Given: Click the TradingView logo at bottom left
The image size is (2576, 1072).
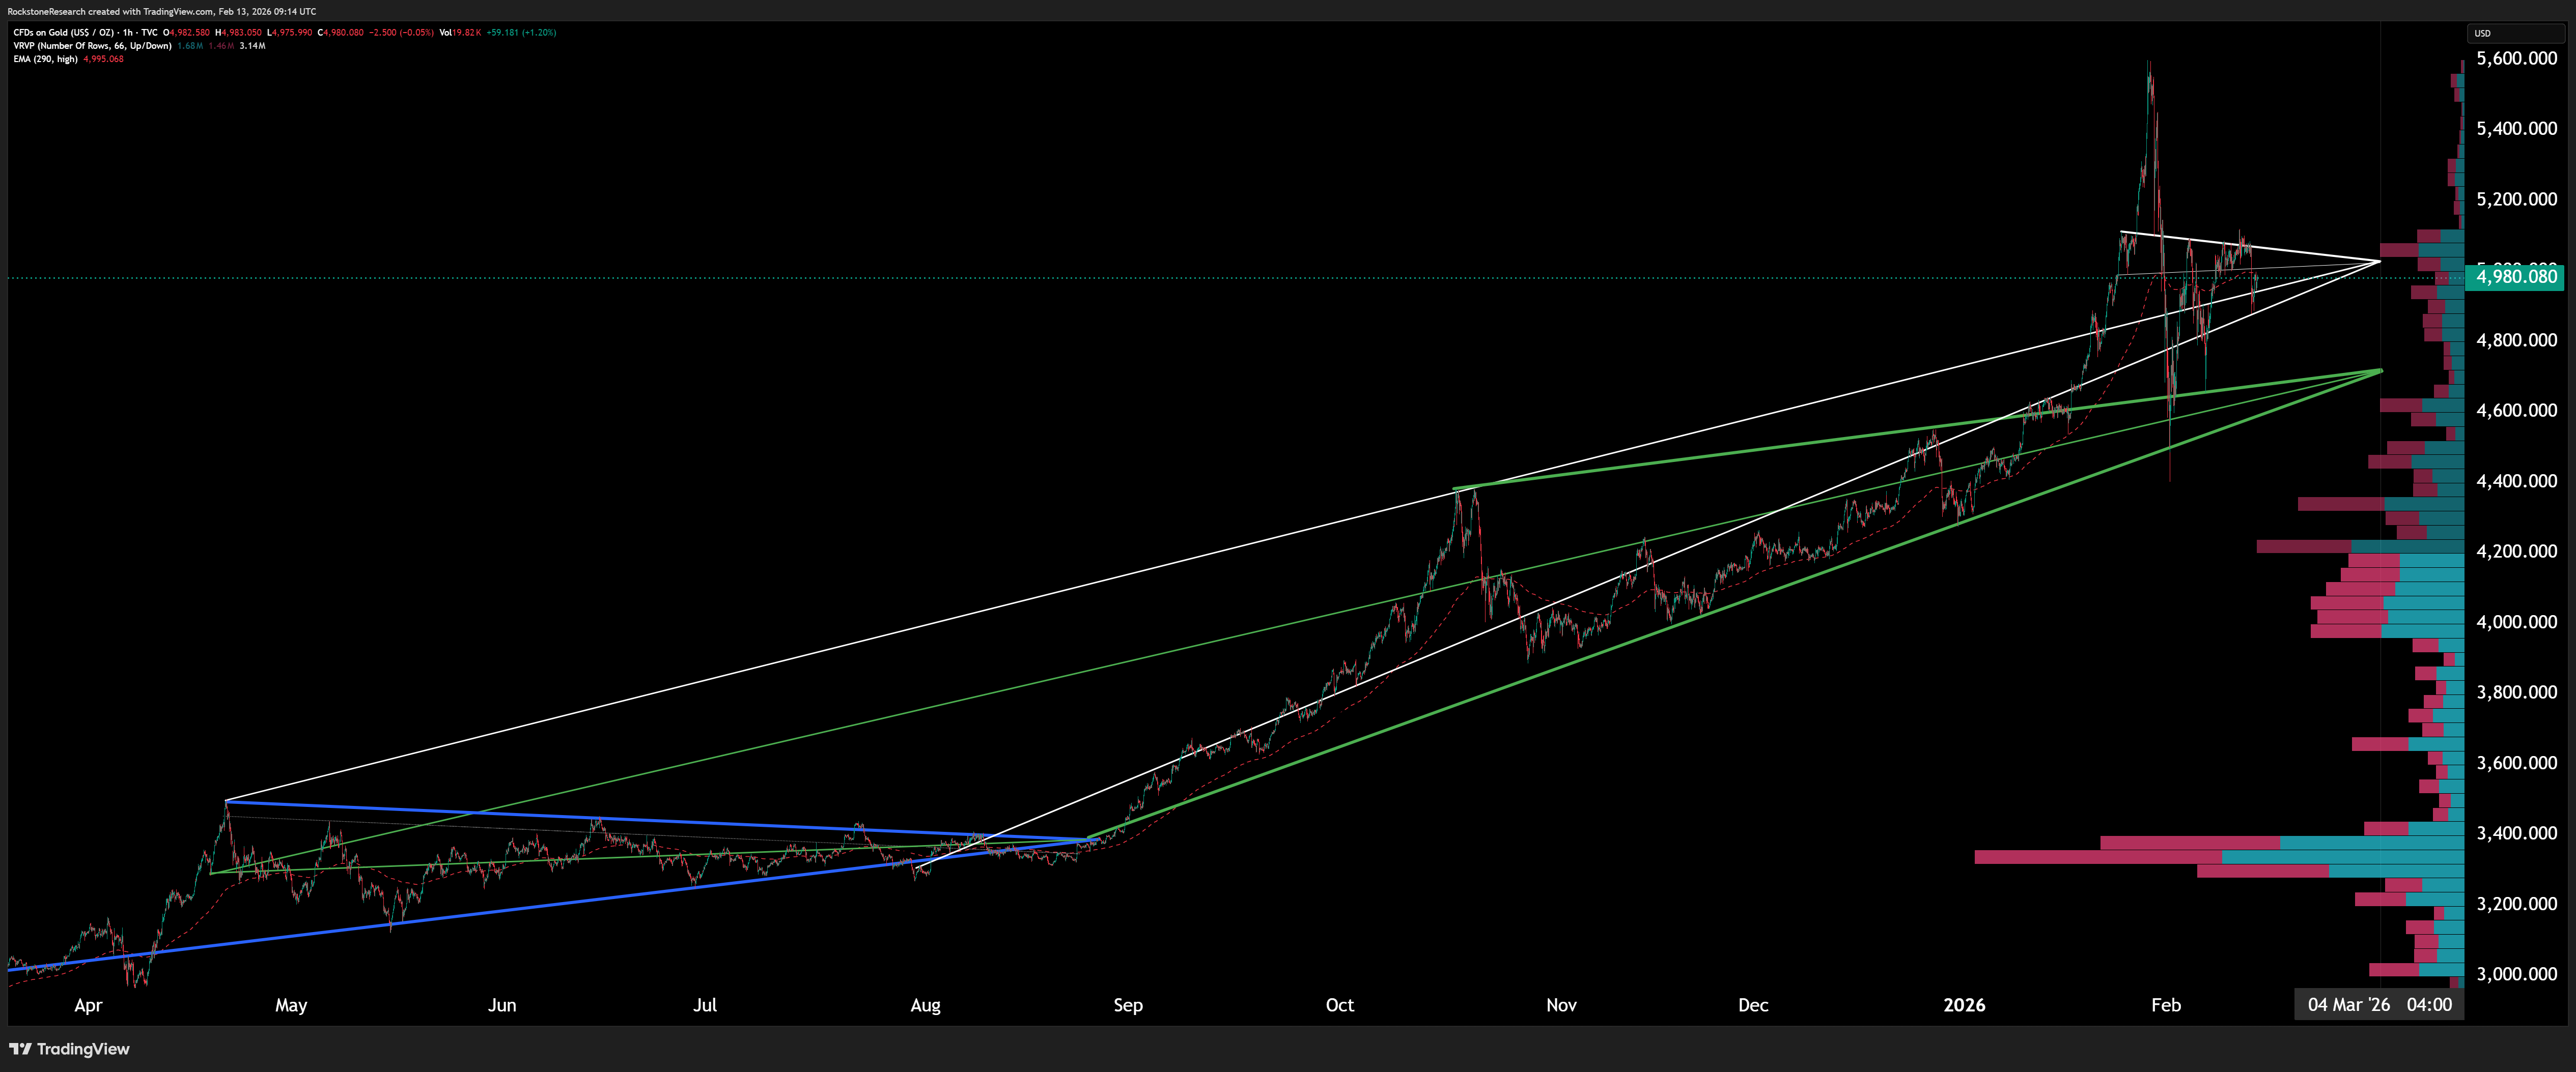Looking at the screenshot, I should [x=69, y=1048].
